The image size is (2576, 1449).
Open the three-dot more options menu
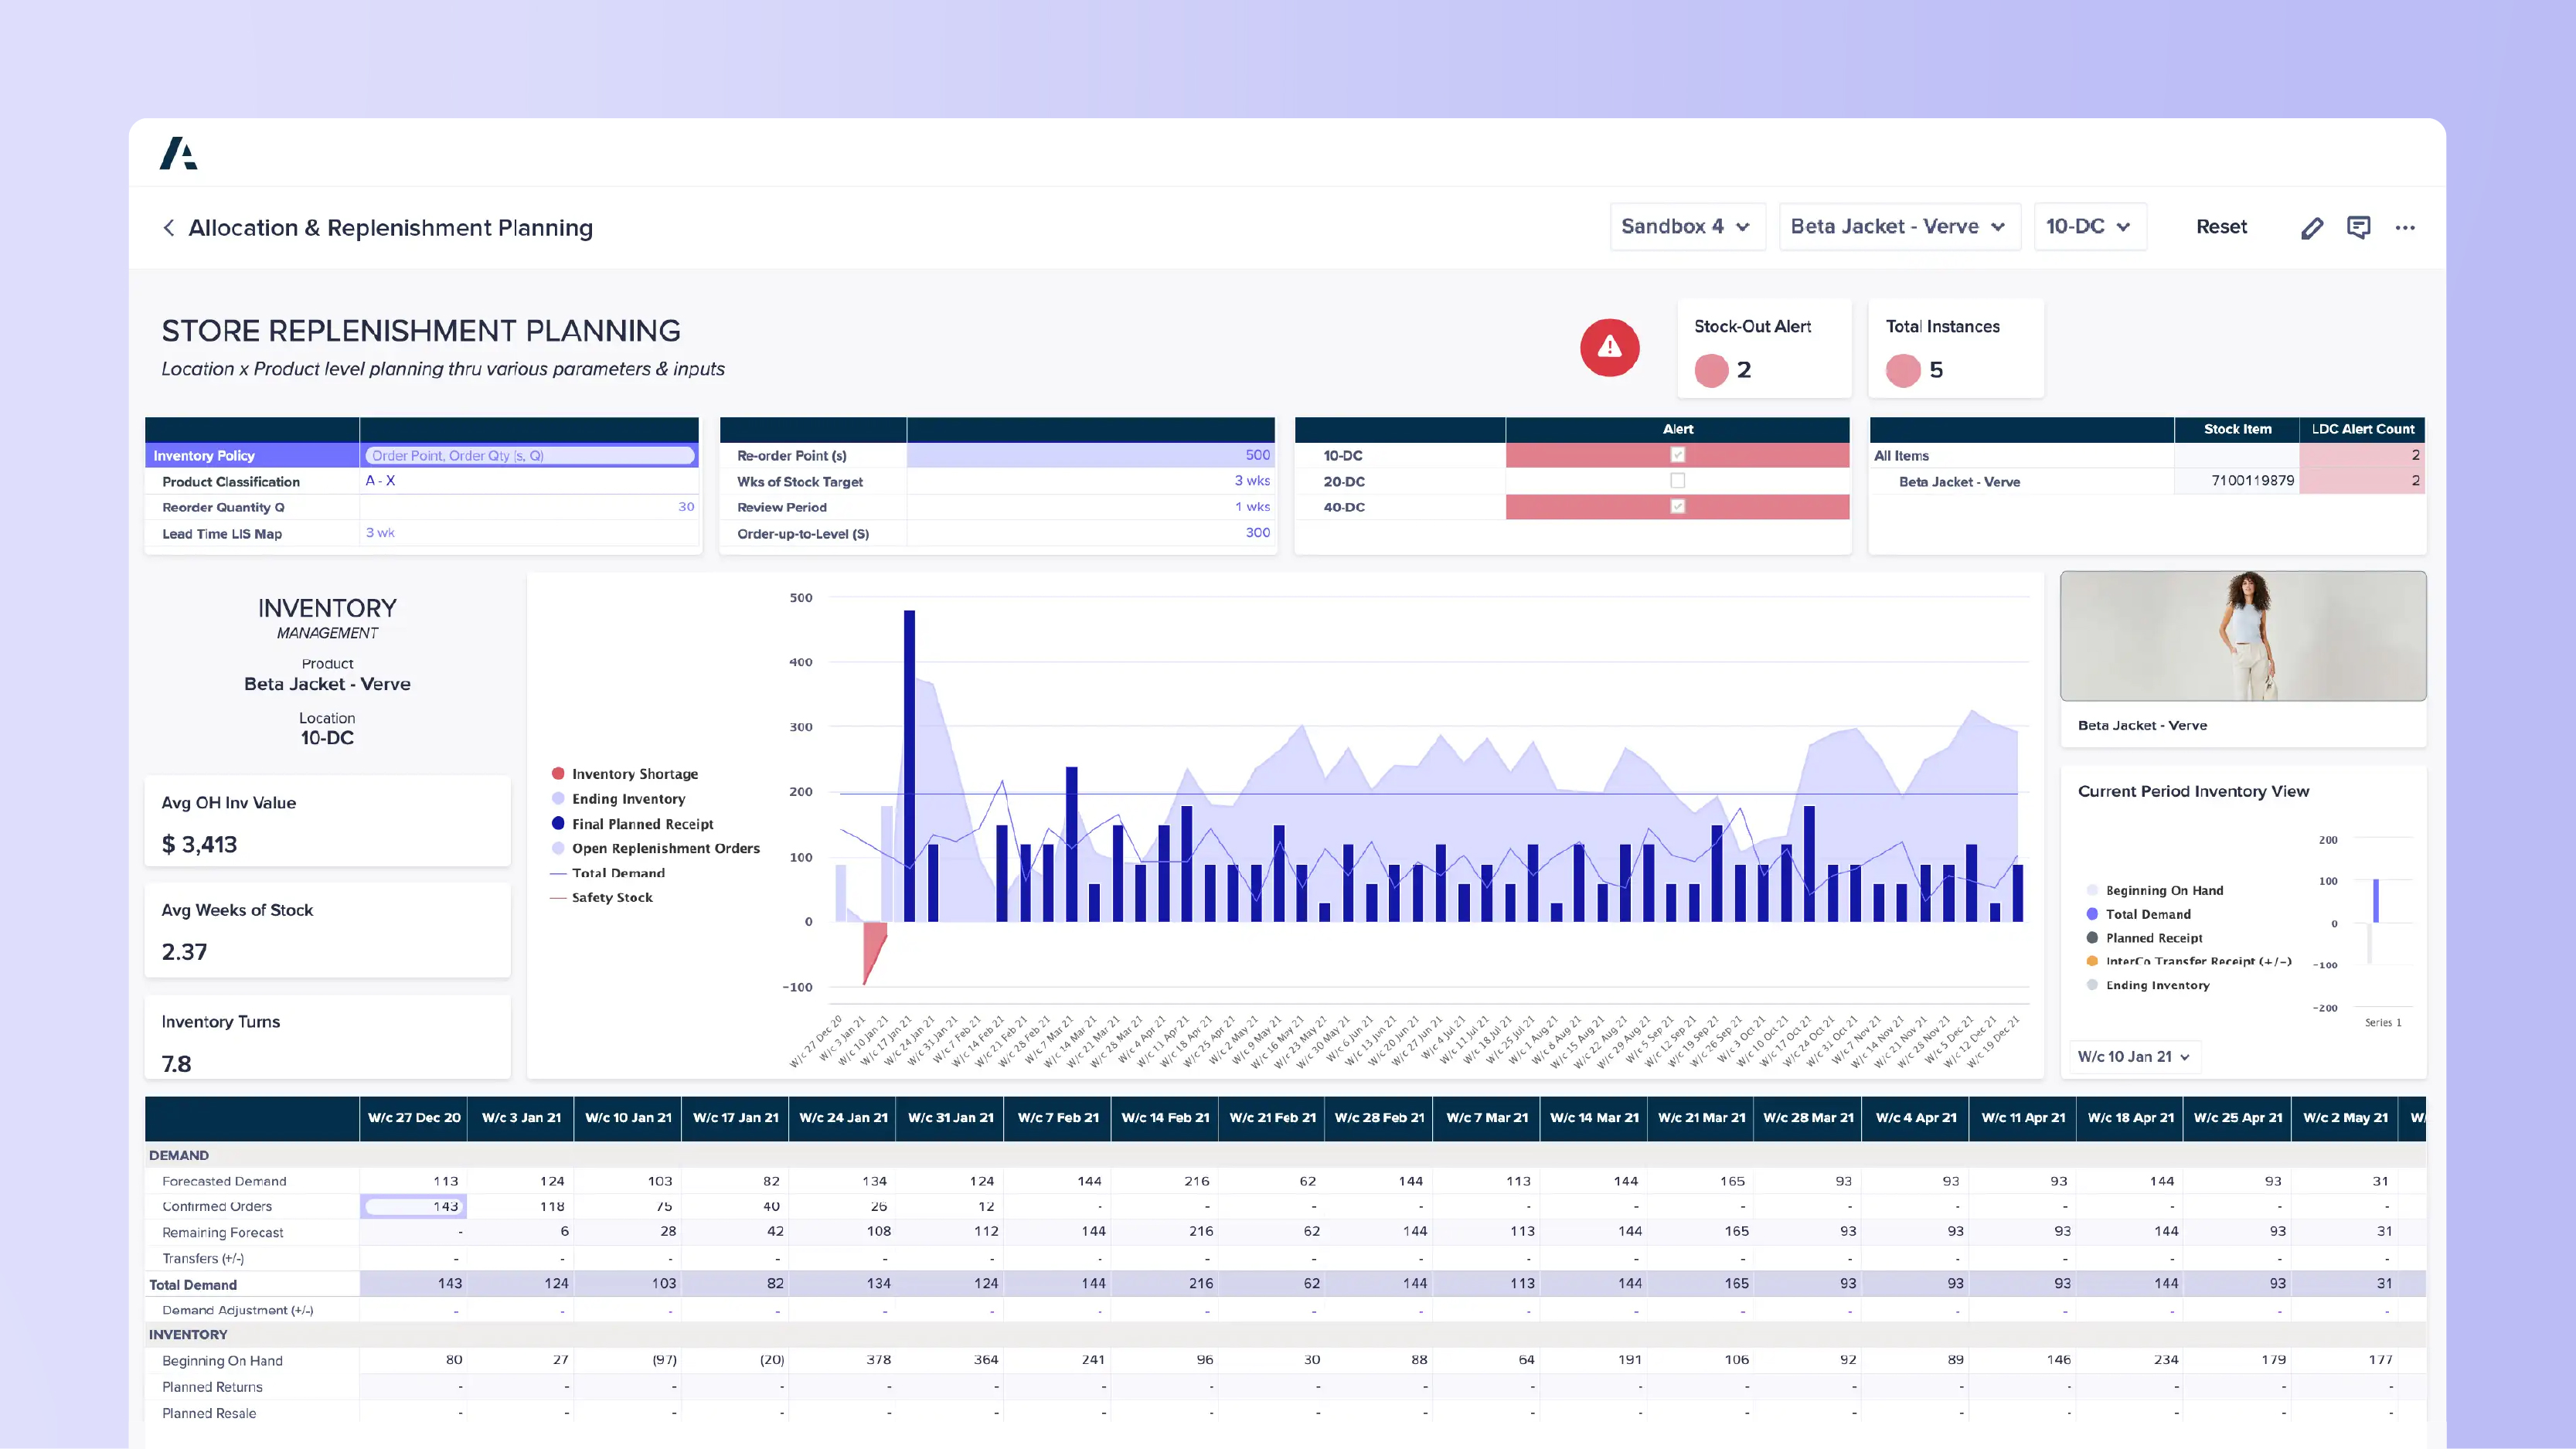(2406, 228)
